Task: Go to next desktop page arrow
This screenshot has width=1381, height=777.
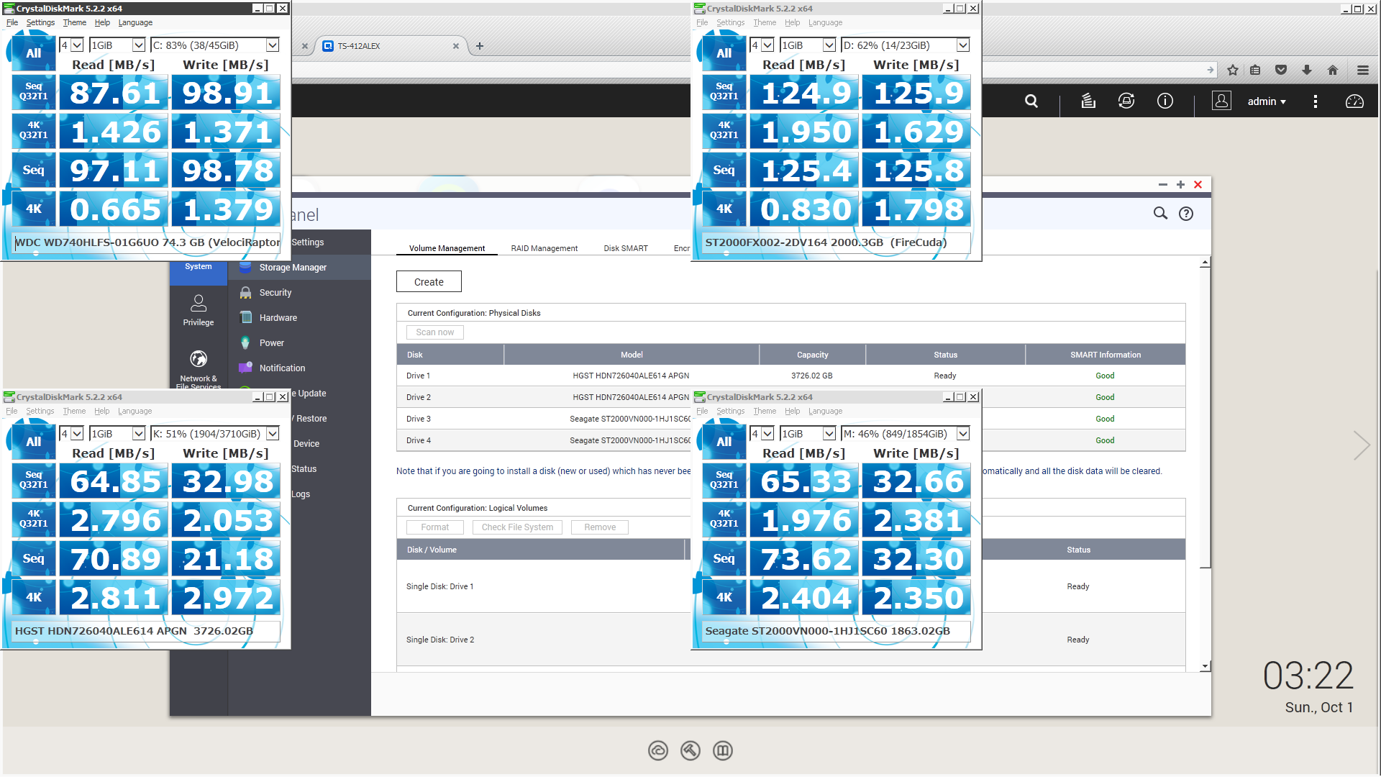Action: (x=1361, y=445)
